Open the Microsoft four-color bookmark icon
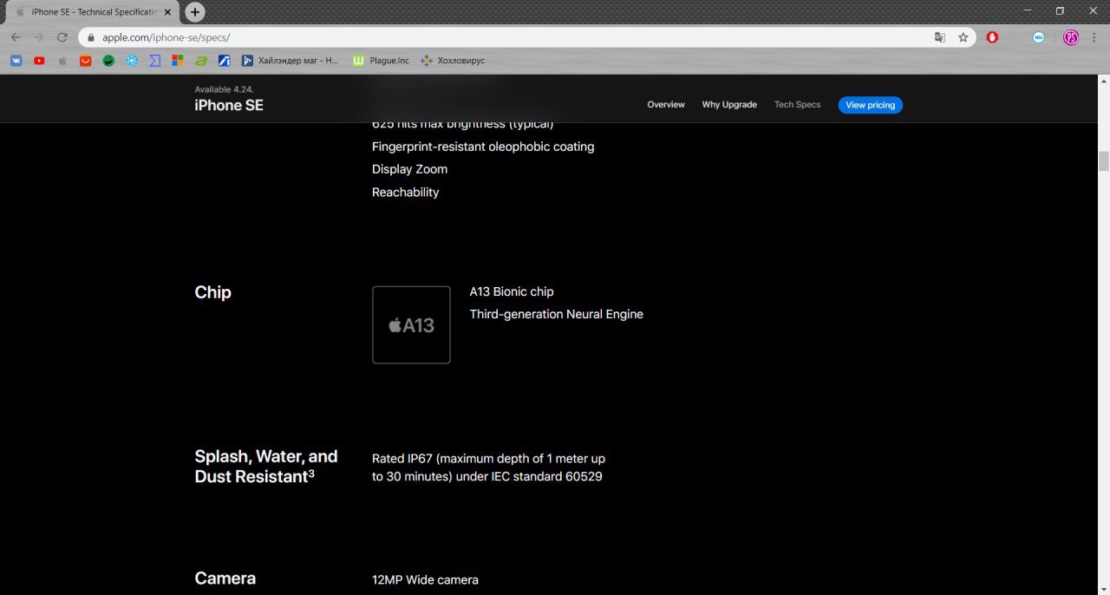Image resolution: width=1110 pixels, height=595 pixels. (x=178, y=61)
